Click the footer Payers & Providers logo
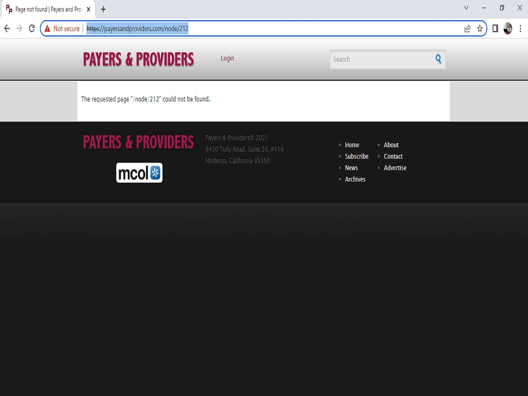528x396 pixels. 138,142
